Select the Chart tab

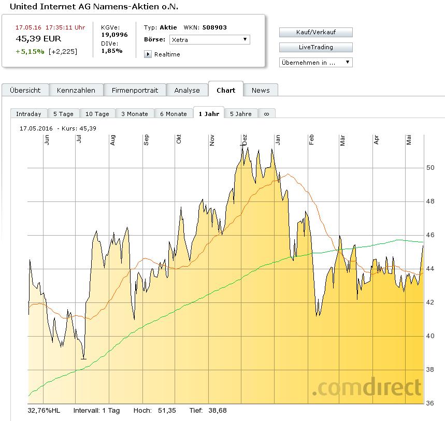click(226, 90)
